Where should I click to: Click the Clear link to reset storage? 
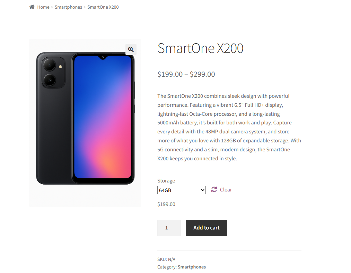226,190
